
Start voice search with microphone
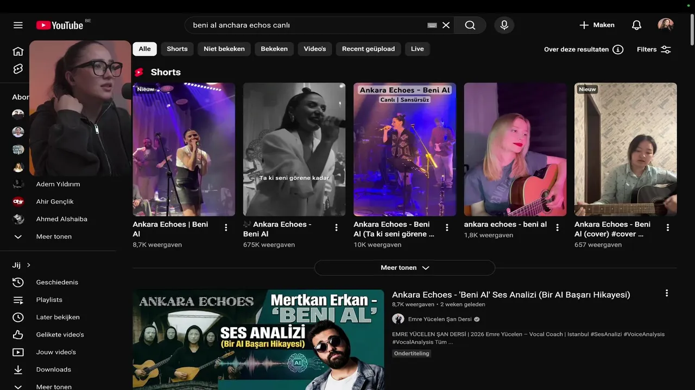point(504,25)
